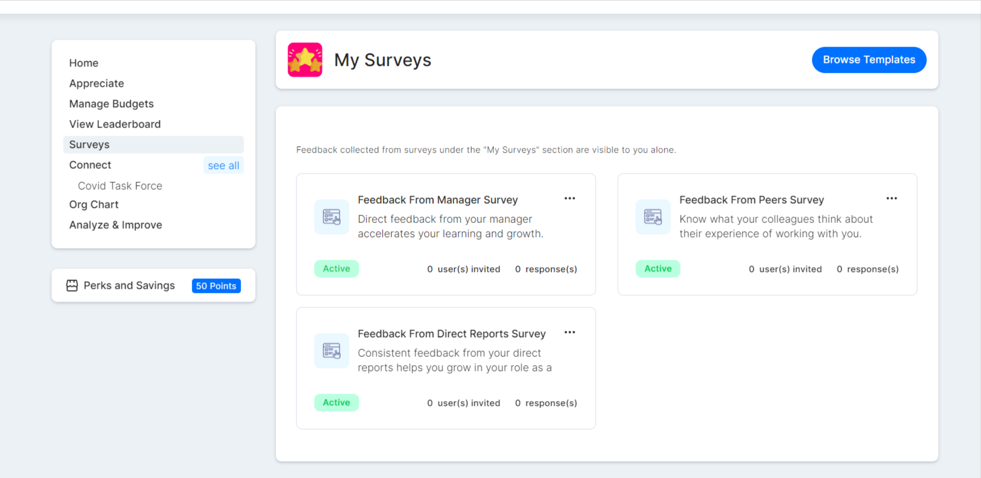This screenshot has height=478, width=981.
Task: Go to Home in the sidebar
Action: (x=84, y=63)
